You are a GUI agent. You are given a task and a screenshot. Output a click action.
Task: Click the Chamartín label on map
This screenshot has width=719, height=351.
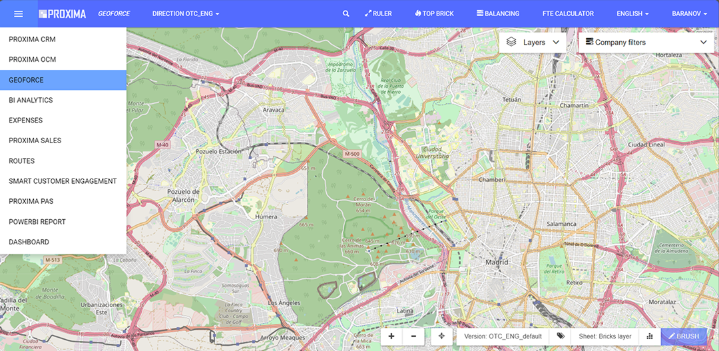coord(574,105)
